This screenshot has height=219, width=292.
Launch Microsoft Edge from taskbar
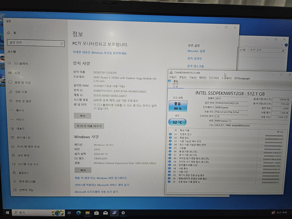tap(78, 213)
